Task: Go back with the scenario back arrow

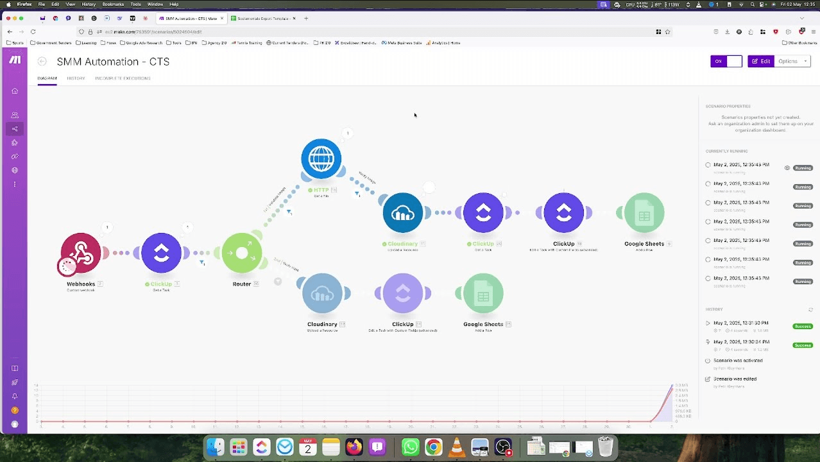Action: coord(42,62)
